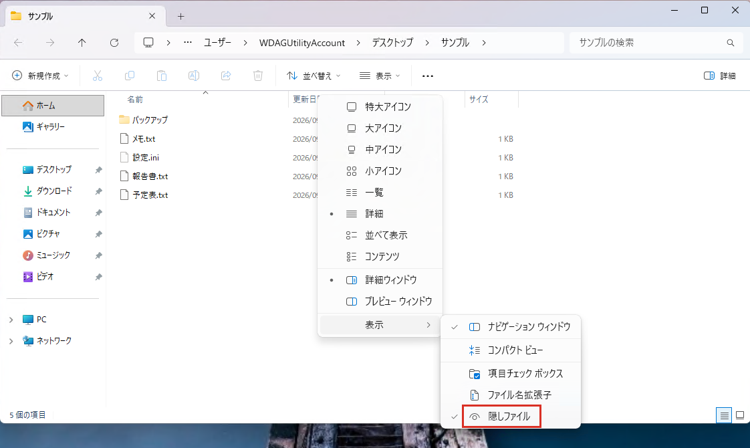Click chevron after デスクトップ in address bar
Image resolution: width=750 pixels, height=448 pixels.
click(427, 43)
